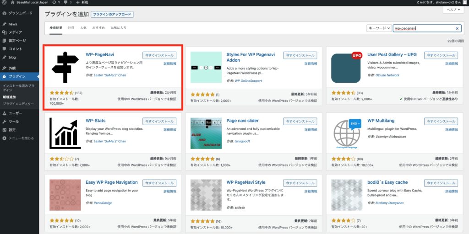
Task: Select プラグイン menu in sidebar
Action: [19, 76]
